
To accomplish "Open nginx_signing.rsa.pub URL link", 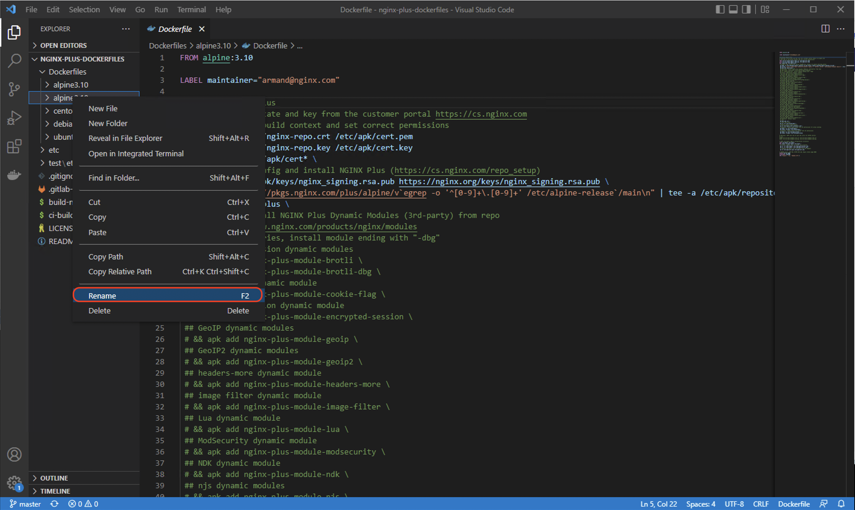I will (499, 181).
